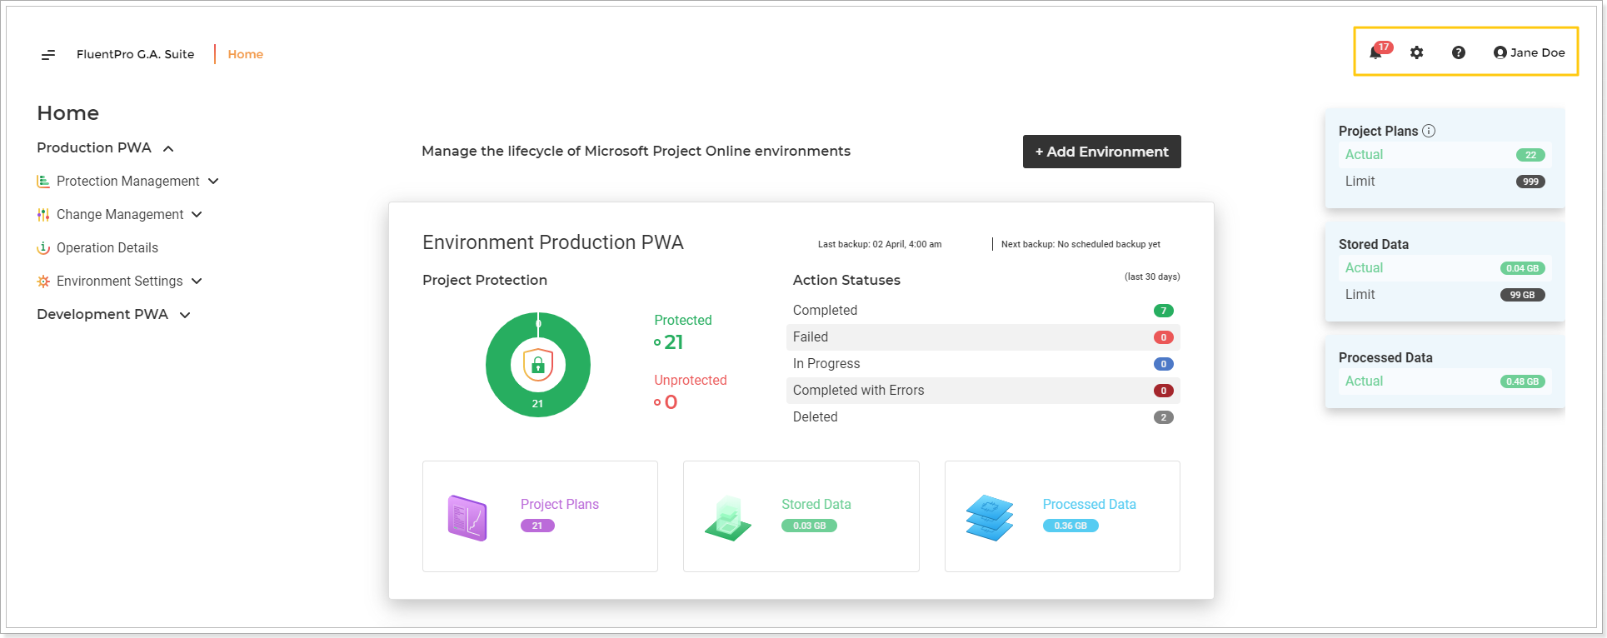Image resolution: width=1607 pixels, height=638 pixels.
Task: Click Next backup schedule text
Action: [1080, 244]
